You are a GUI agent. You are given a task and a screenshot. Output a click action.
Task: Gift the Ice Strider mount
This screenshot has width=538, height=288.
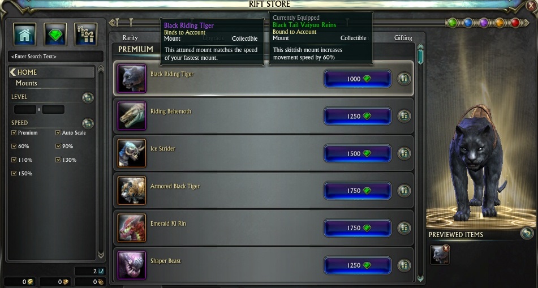click(404, 153)
